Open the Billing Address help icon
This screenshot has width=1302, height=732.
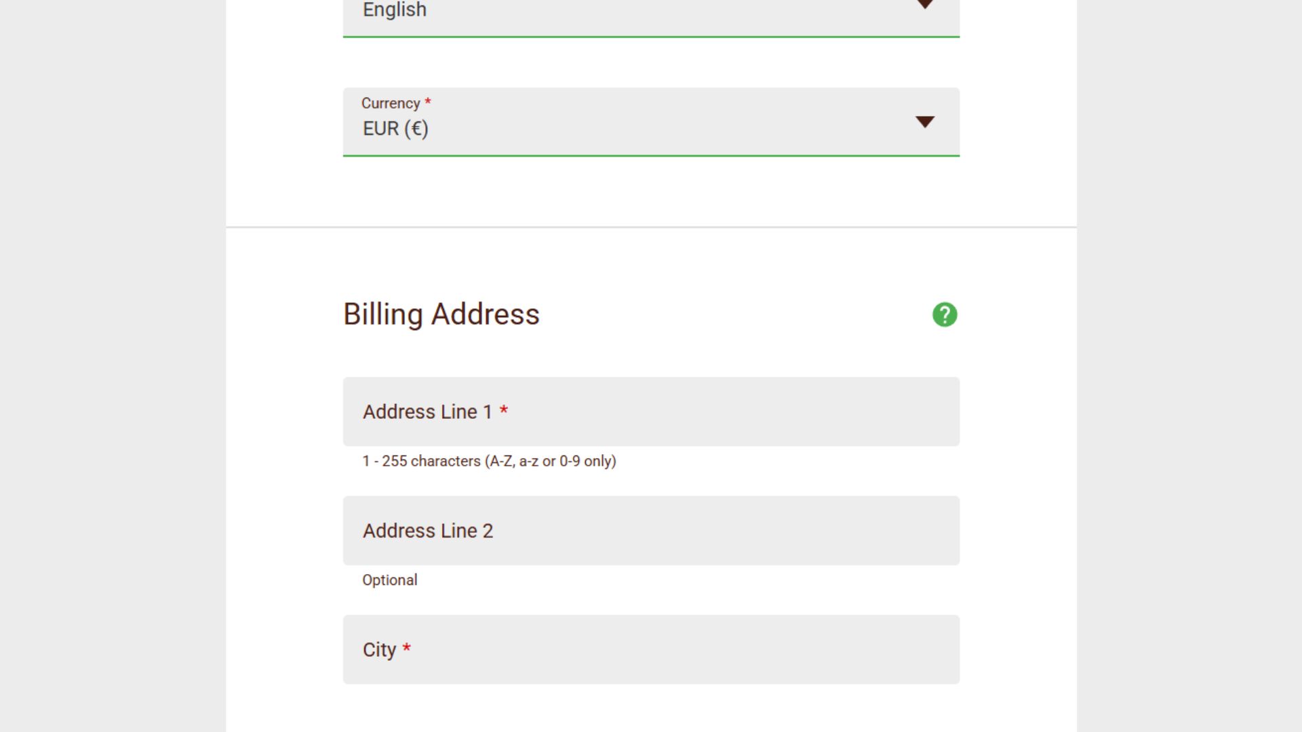(x=945, y=314)
